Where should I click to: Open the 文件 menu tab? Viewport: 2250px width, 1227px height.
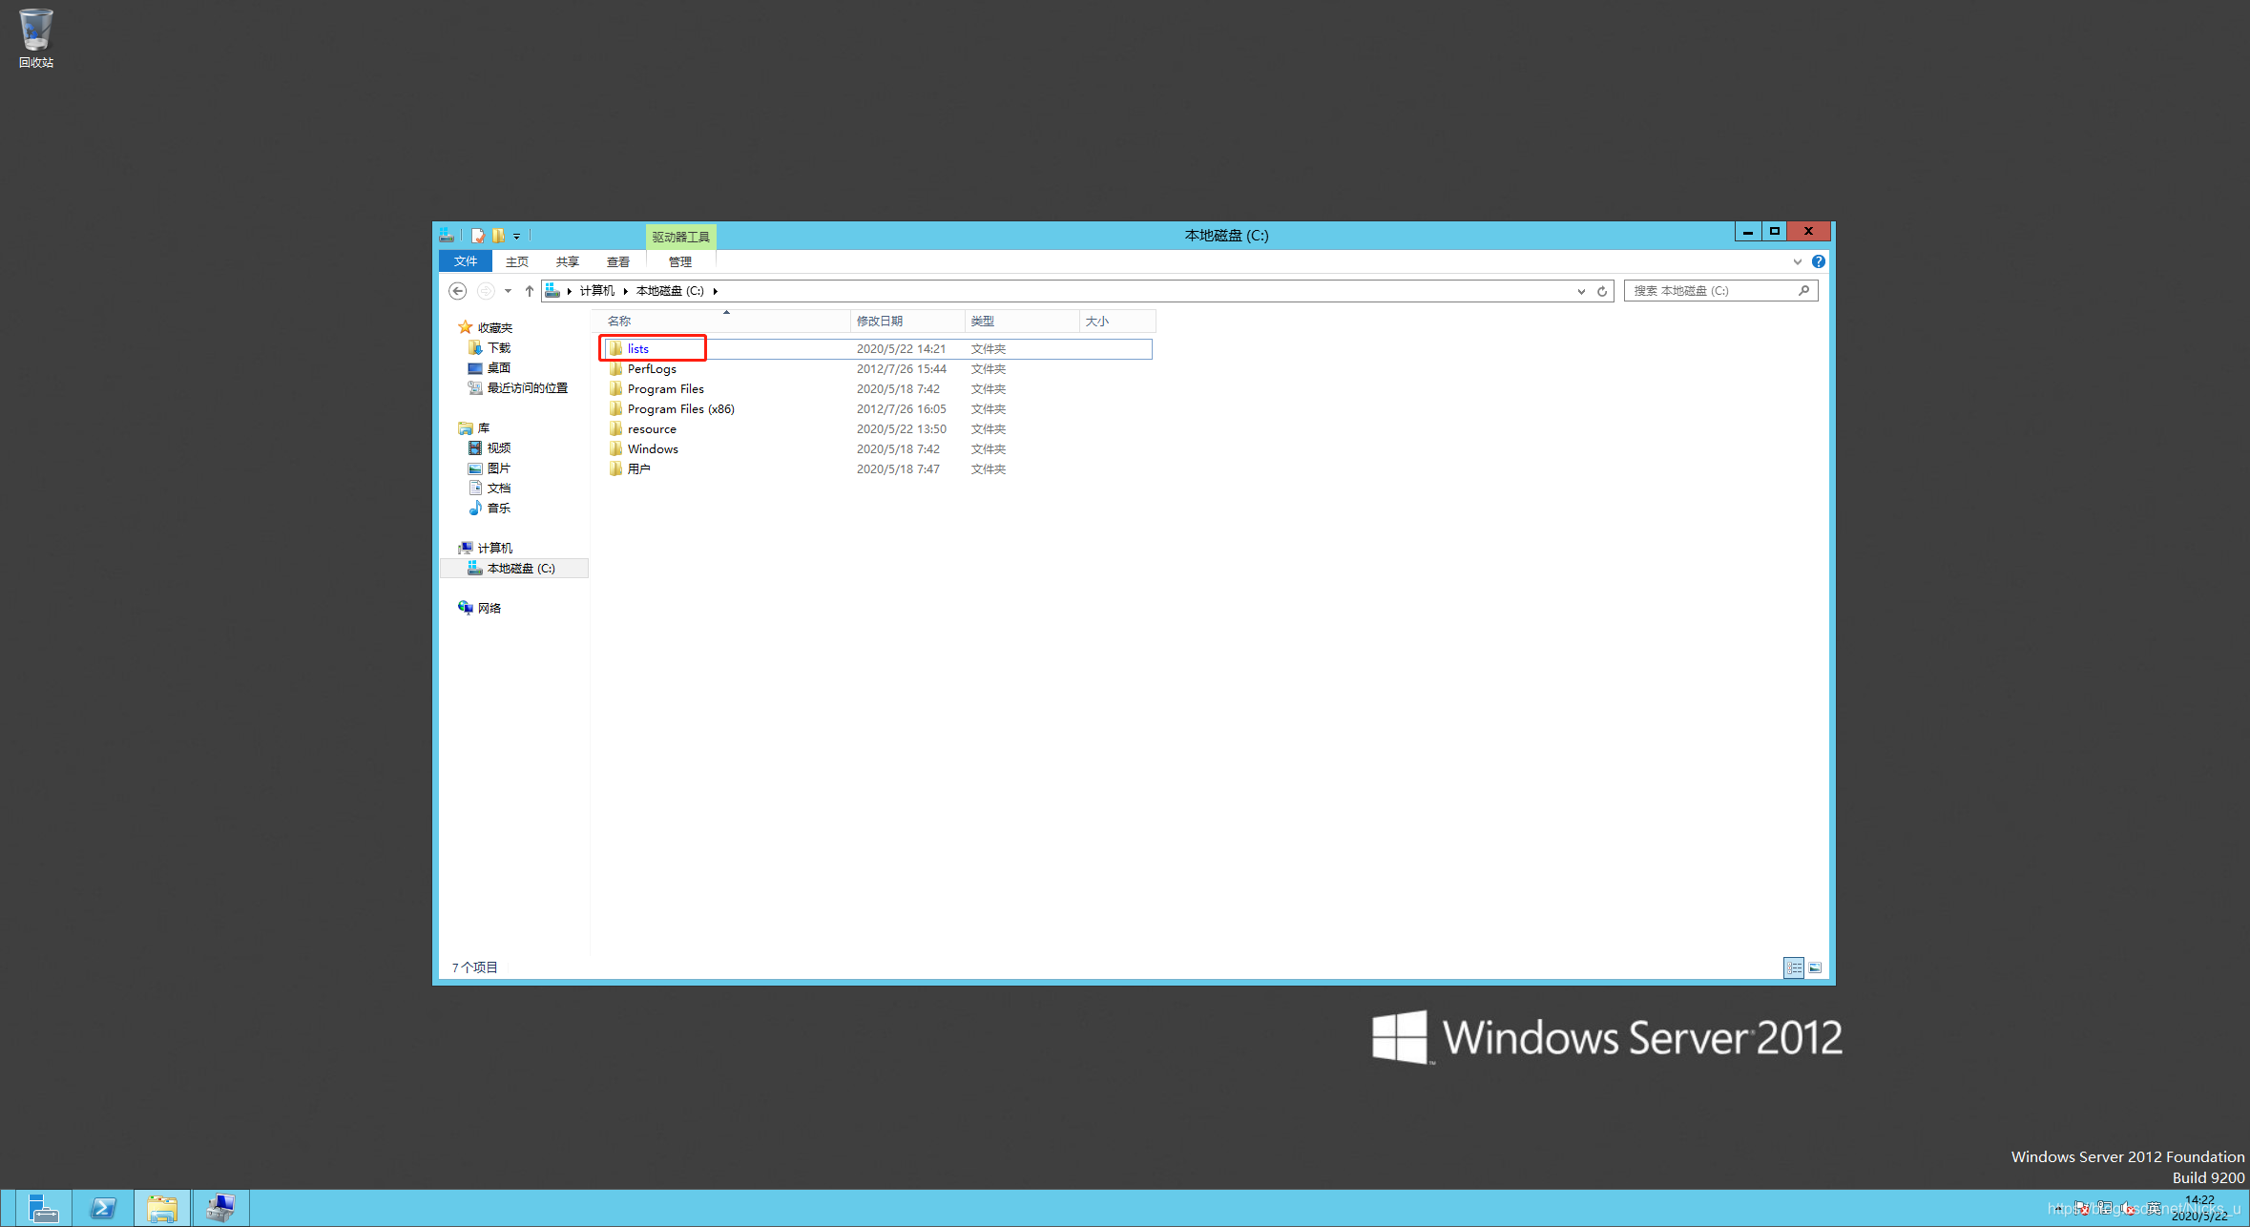point(466,261)
